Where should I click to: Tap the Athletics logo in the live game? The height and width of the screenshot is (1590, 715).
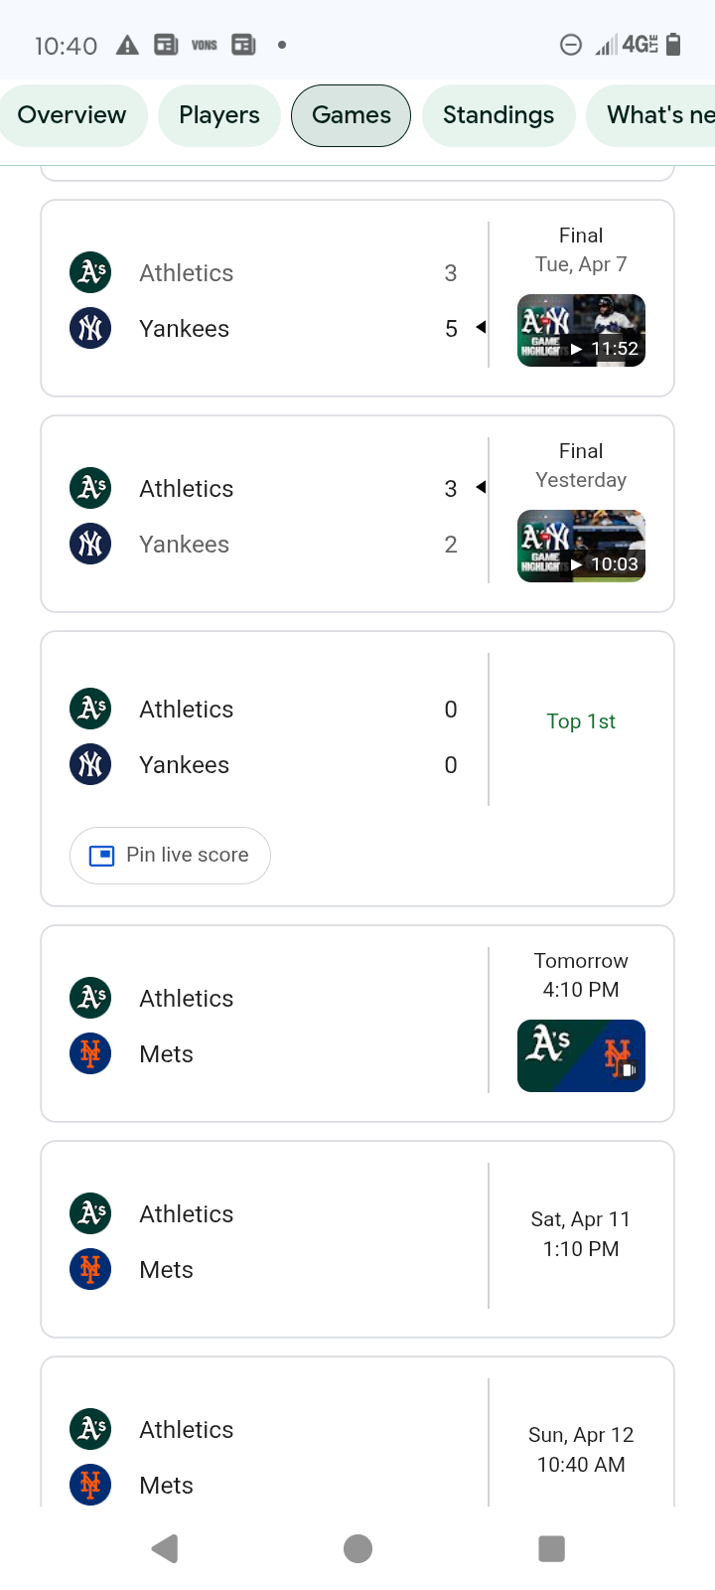[x=90, y=709]
